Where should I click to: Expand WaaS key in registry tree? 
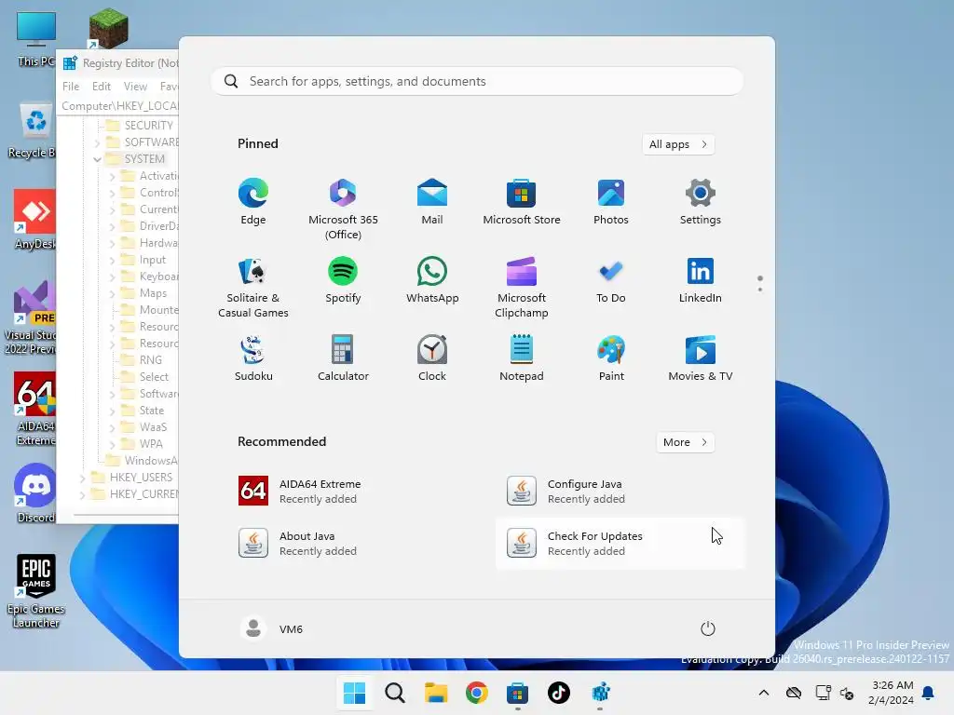(112, 427)
